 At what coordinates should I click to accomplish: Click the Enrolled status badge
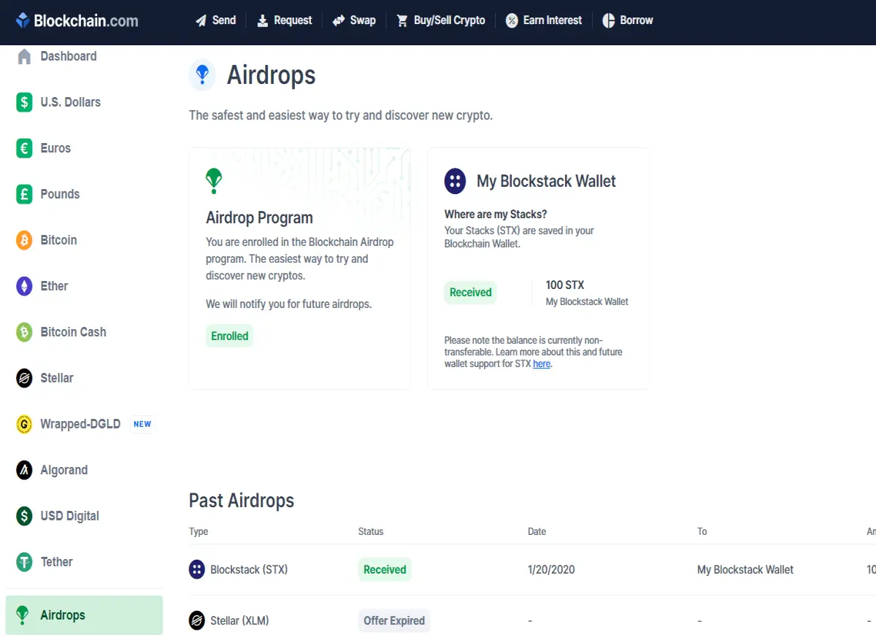pos(230,336)
